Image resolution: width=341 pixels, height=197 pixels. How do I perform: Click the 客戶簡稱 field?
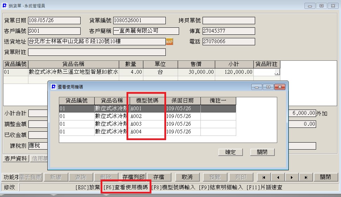tap(146, 31)
